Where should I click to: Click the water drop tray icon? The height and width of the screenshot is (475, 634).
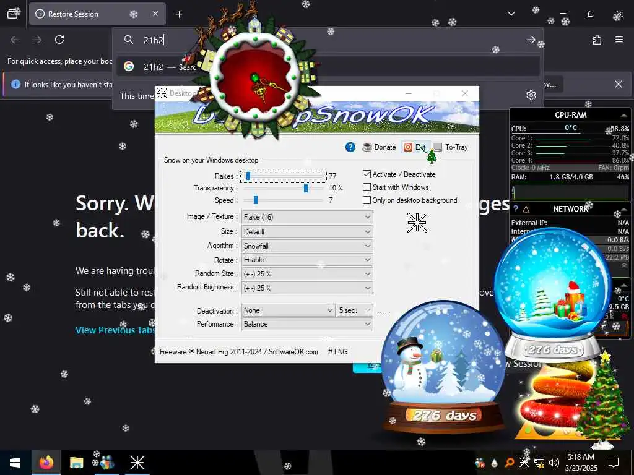(x=494, y=463)
